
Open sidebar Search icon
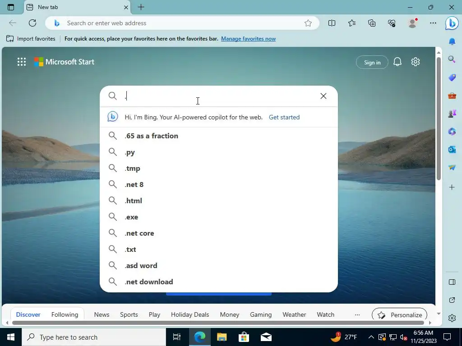pos(452,59)
